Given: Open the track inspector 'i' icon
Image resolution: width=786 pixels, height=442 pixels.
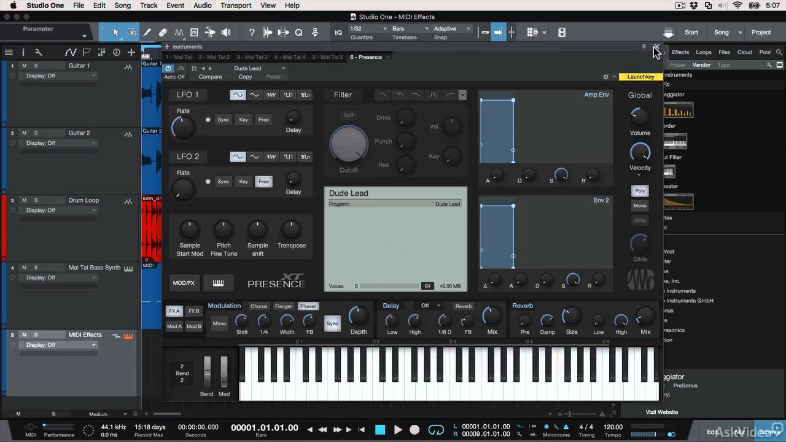Looking at the screenshot, I should click(23, 52).
